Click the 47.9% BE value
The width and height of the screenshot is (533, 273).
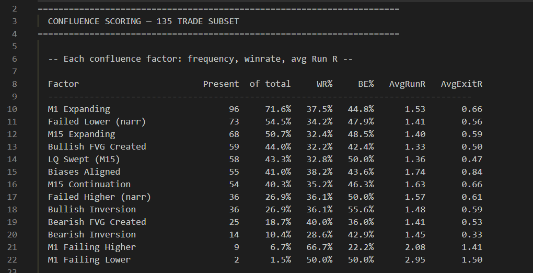(361, 121)
